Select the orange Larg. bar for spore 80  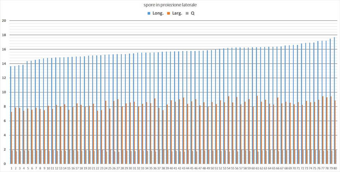coord(335,132)
